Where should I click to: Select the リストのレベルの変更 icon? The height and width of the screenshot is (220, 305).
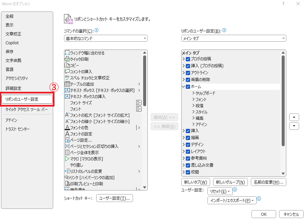pyautogui.click(x=67, y=171)
